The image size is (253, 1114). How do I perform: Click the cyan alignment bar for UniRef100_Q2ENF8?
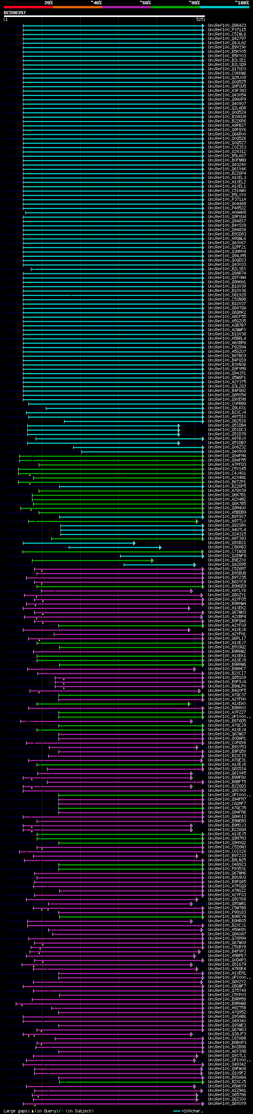point(162,556)
